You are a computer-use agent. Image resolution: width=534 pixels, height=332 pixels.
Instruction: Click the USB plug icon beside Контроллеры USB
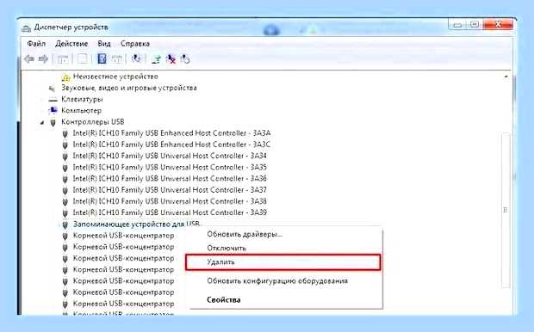[53, 122]
